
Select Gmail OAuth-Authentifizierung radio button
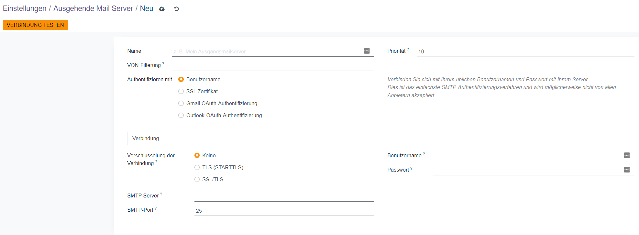pos(181,103)
